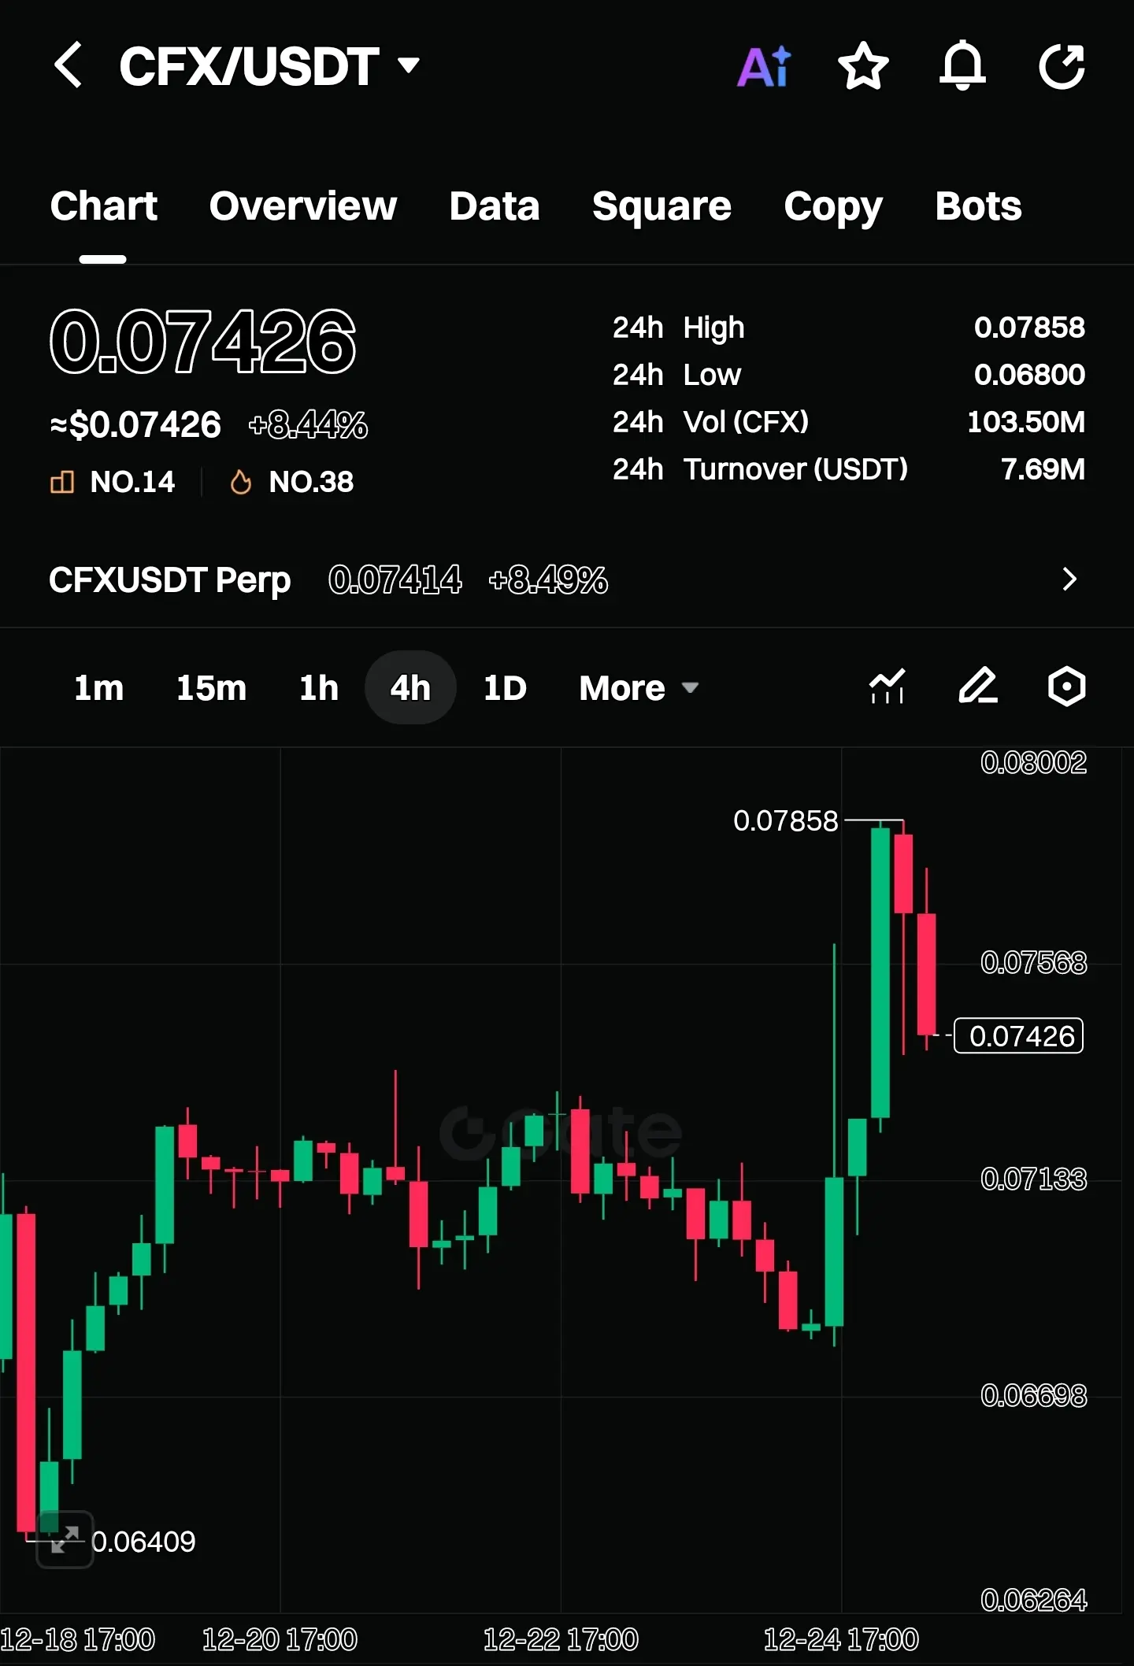This screenshot has height=1666, width=1134.
Task: Tap the 24h Vol (CFX) label
Action: pyautogui.click(x=710, y=422)
